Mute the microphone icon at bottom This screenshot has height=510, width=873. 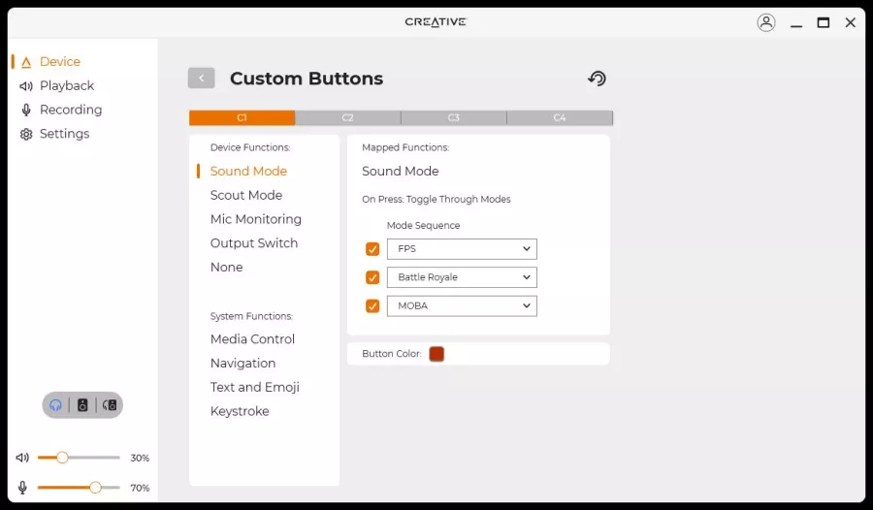pyautogui.click(x=22, y=488)
